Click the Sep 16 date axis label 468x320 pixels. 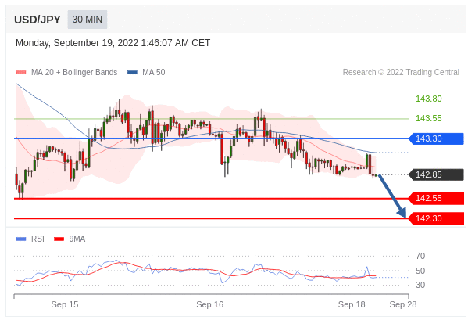click(210, 304)
